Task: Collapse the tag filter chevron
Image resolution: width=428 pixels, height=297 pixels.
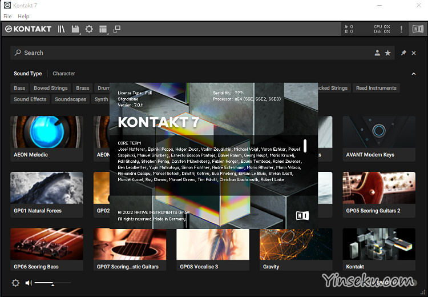Action: (x=414, y=74)
